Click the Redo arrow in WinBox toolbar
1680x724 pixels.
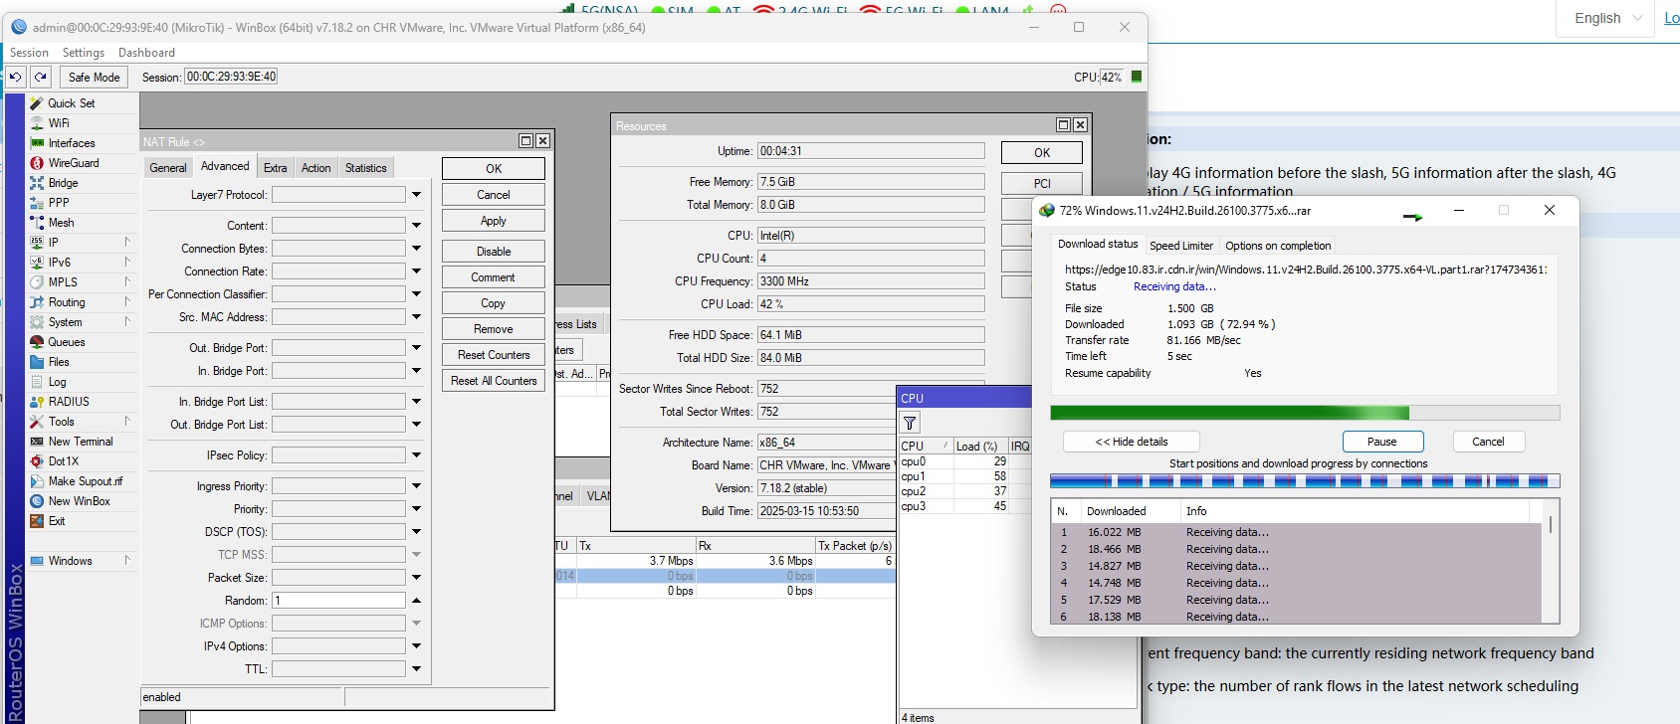click(x=41, y=77)
